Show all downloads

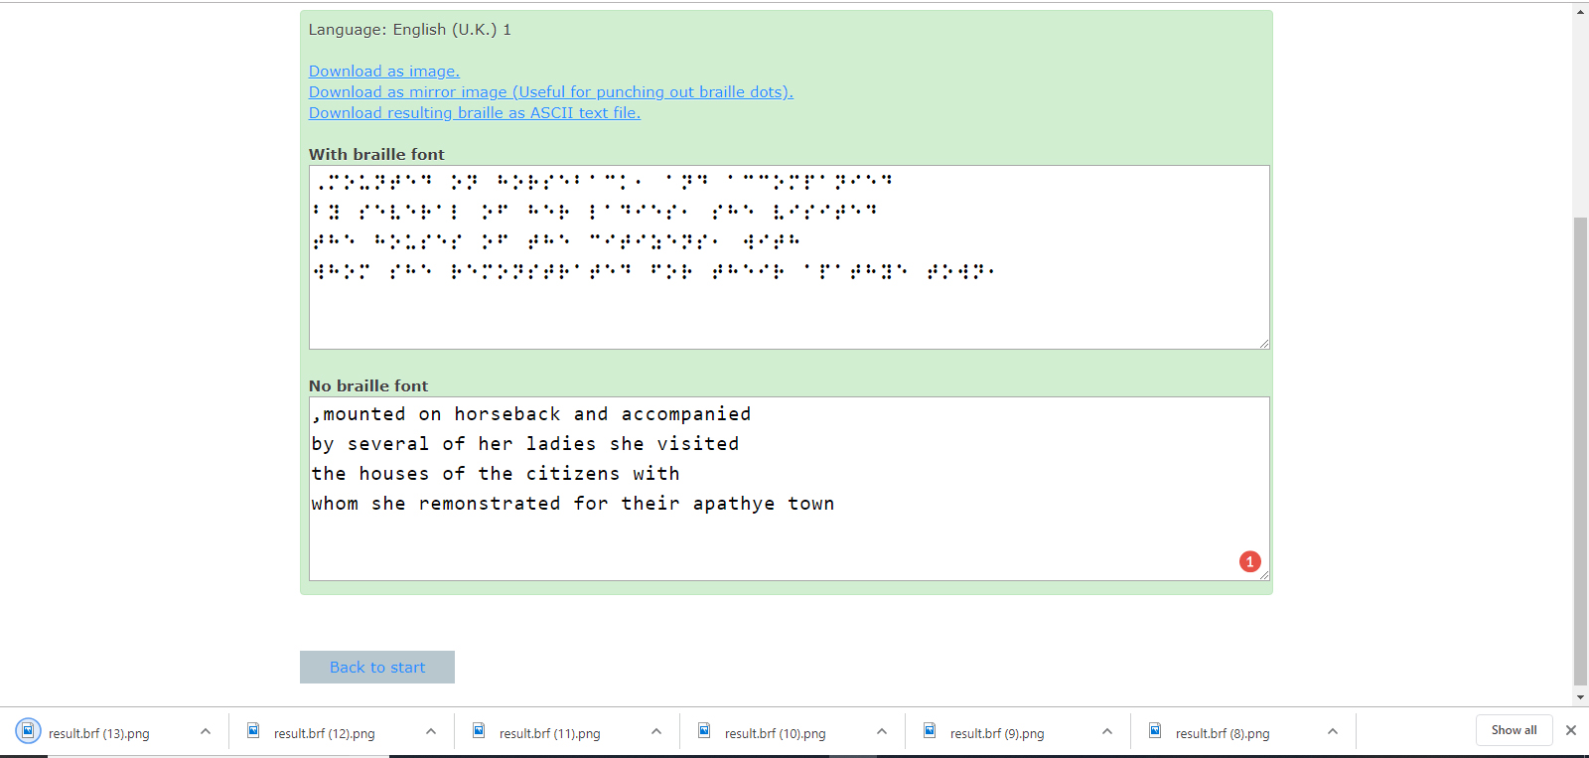[x=1514, y=730]
